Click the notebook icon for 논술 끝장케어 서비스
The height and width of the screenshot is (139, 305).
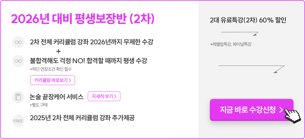pyautogui.click(x=18, y=97)
